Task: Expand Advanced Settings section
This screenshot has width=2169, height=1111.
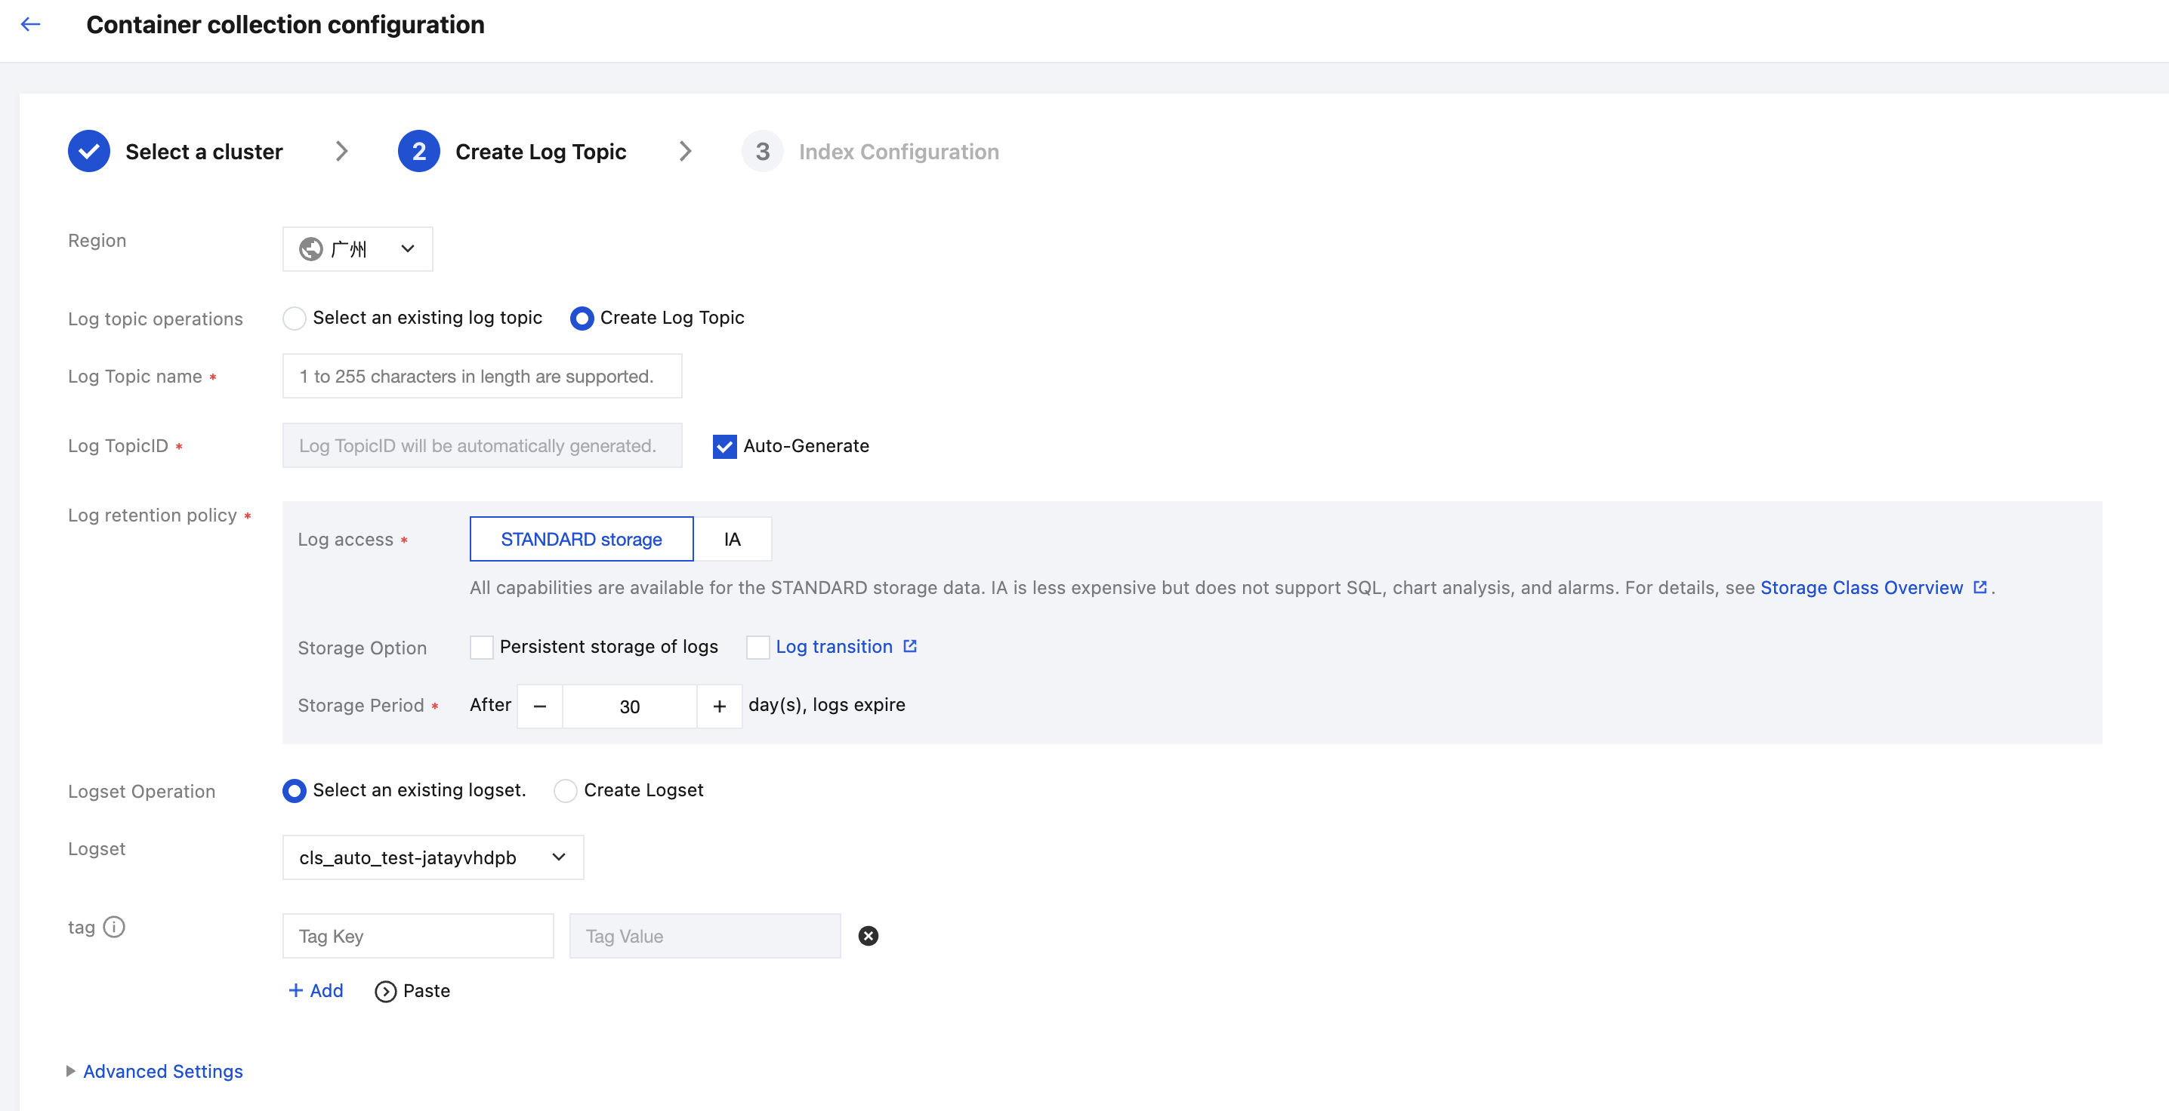Action: click(162, 1072)
